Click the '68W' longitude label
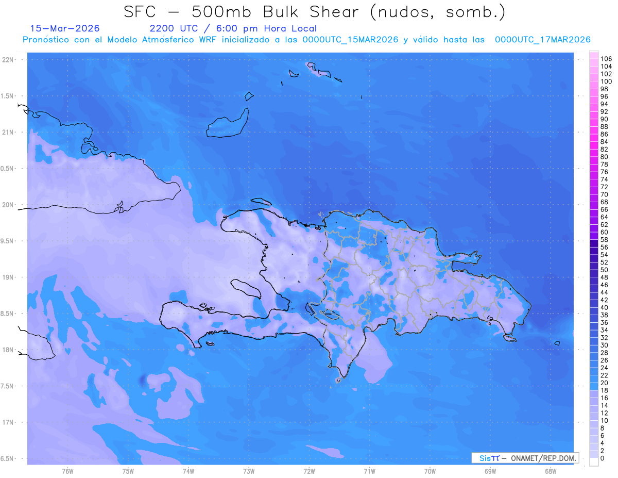Screen dimensions: 618x478 pyautogui.click(x=550, y=471)
